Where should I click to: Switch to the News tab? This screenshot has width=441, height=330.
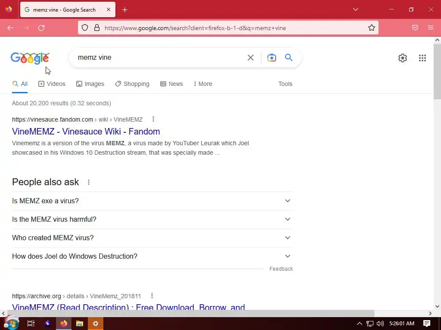point(171,84)
